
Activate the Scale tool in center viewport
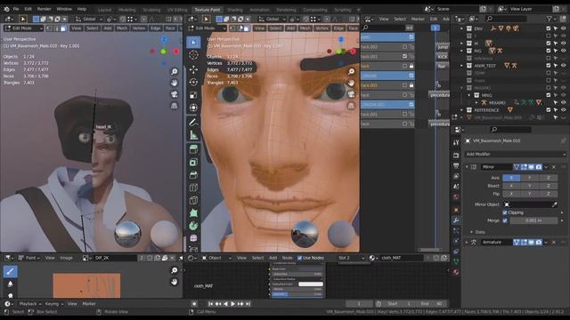pyautogui.click(x=193, y=95)
